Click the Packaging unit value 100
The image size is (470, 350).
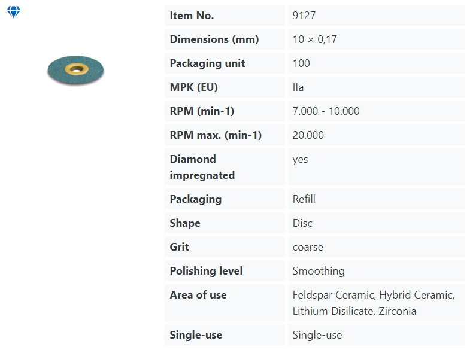pyautogui.click(x=301, y=63)
